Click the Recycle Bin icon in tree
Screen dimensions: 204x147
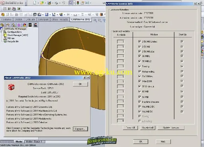click(5, 41)
